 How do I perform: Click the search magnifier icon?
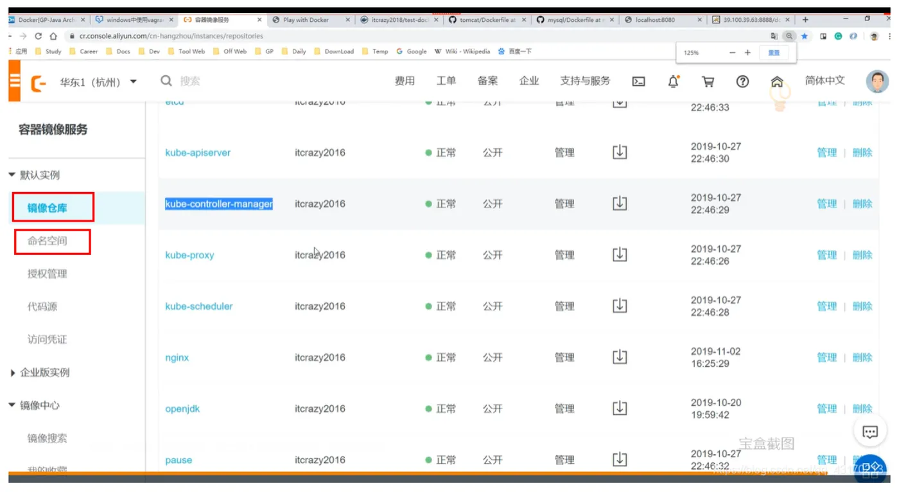pyautogui.click(x=166, y=81)
